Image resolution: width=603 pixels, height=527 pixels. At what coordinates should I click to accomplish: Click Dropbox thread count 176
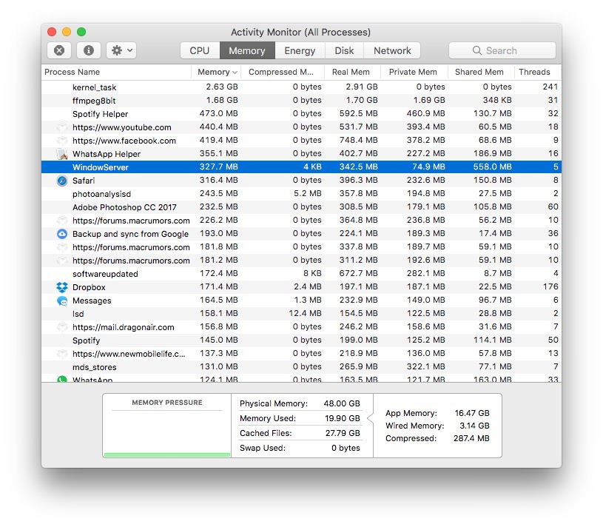point(550,286)
